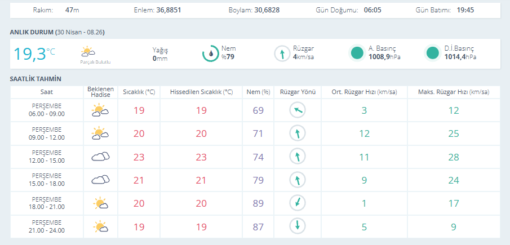
Task: Click the A. Basınç green circle indicator
Action: (x=357, y=54)
